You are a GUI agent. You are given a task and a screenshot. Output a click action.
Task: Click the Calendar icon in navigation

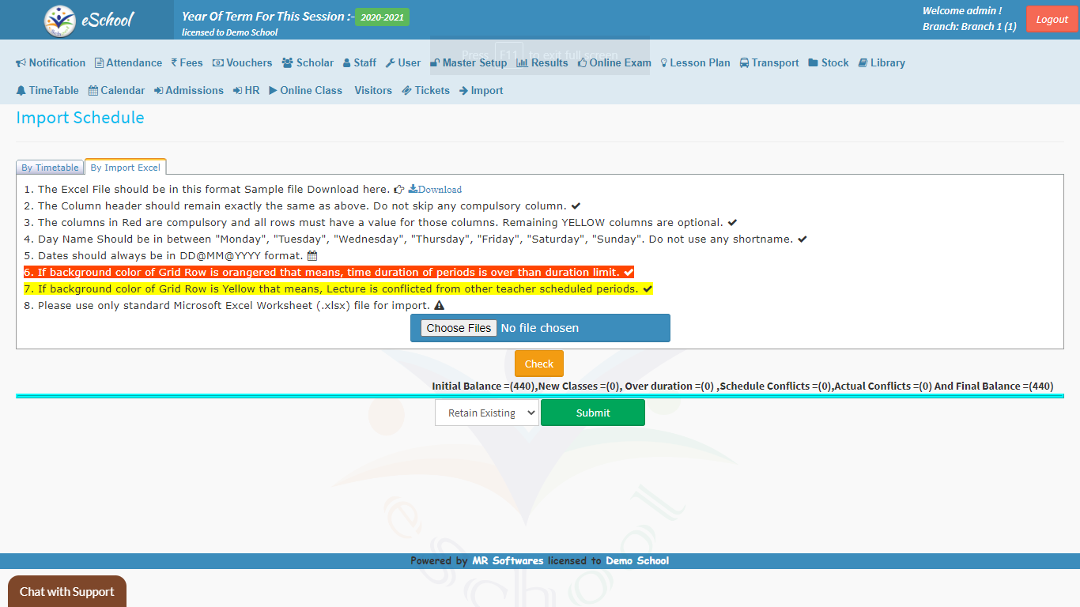point(93,91)
